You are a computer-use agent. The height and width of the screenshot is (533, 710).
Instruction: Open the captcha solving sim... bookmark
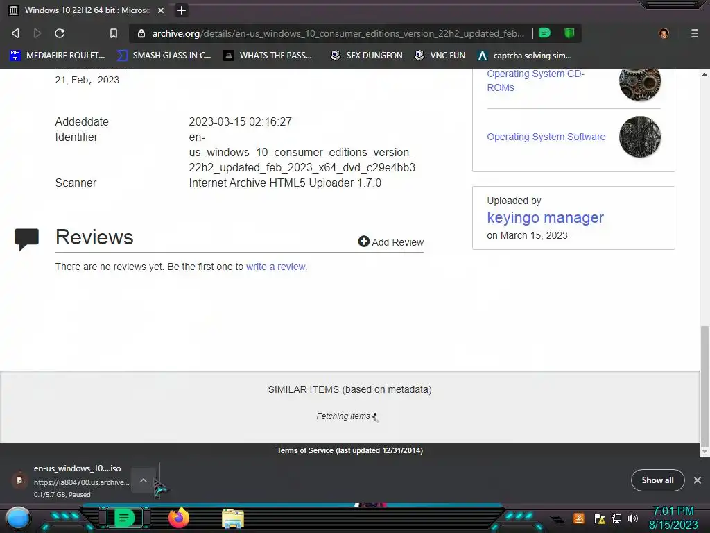coord(524,56)
